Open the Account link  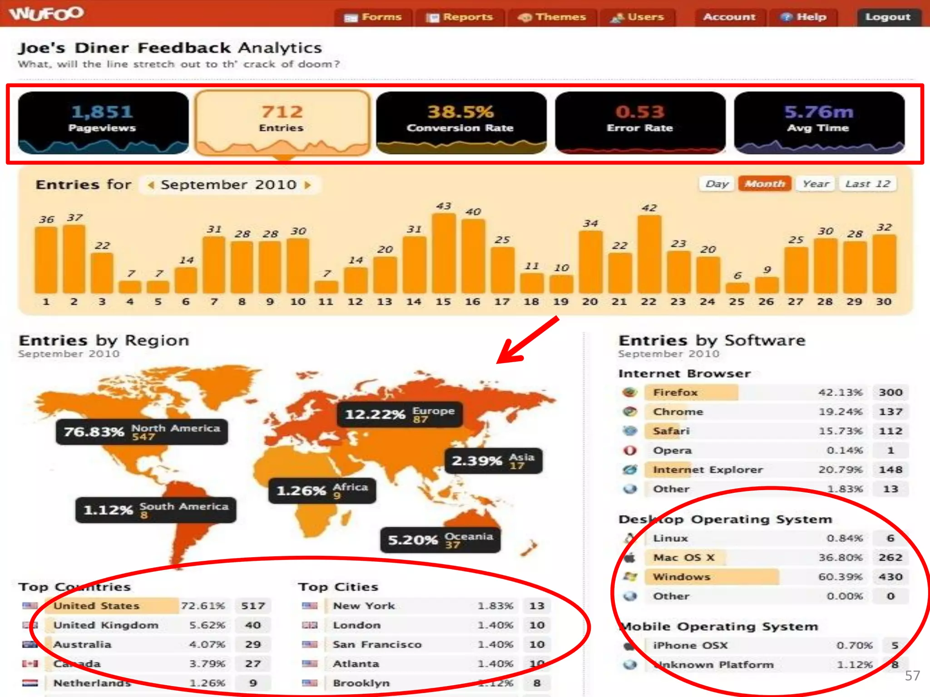729,17
